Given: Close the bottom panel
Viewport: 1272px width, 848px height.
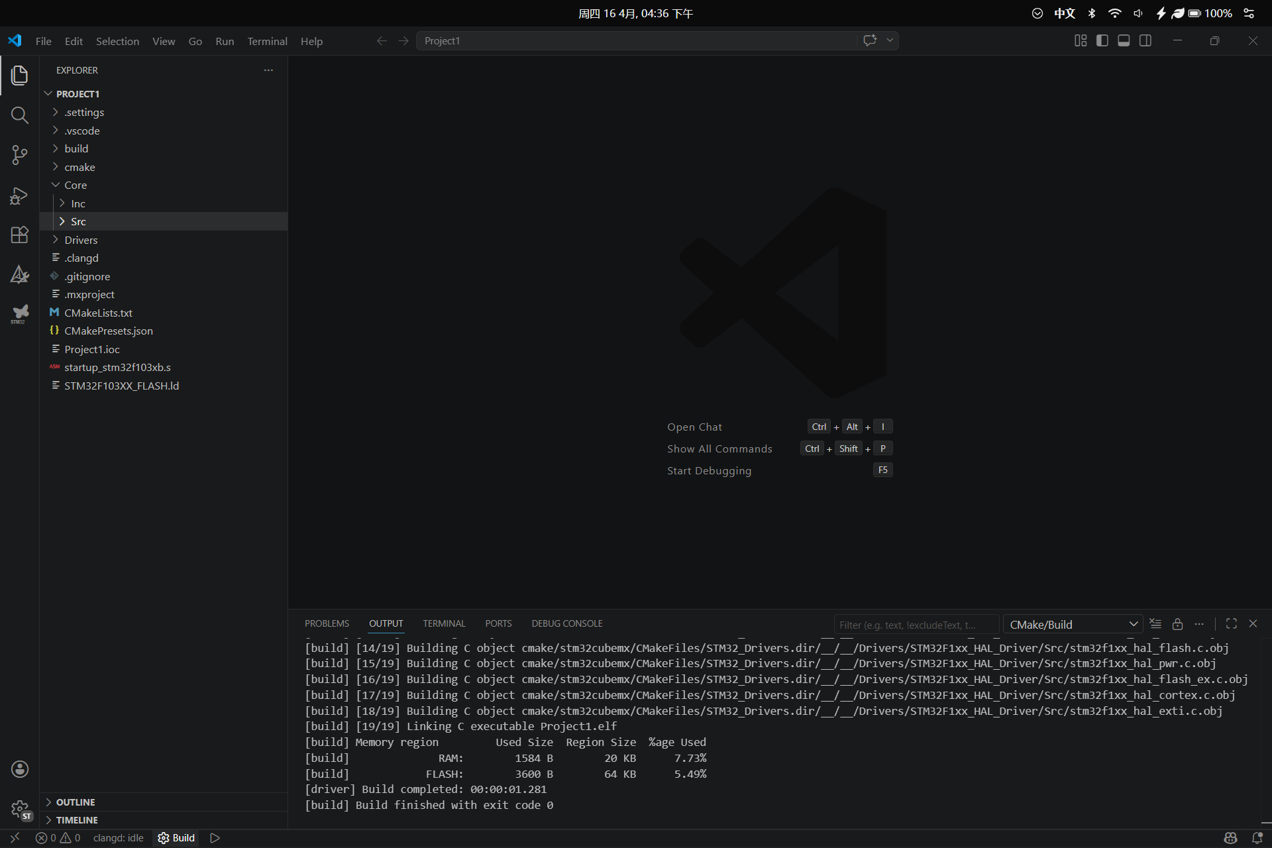Looking at the screenshot, I should point(1253,624).
